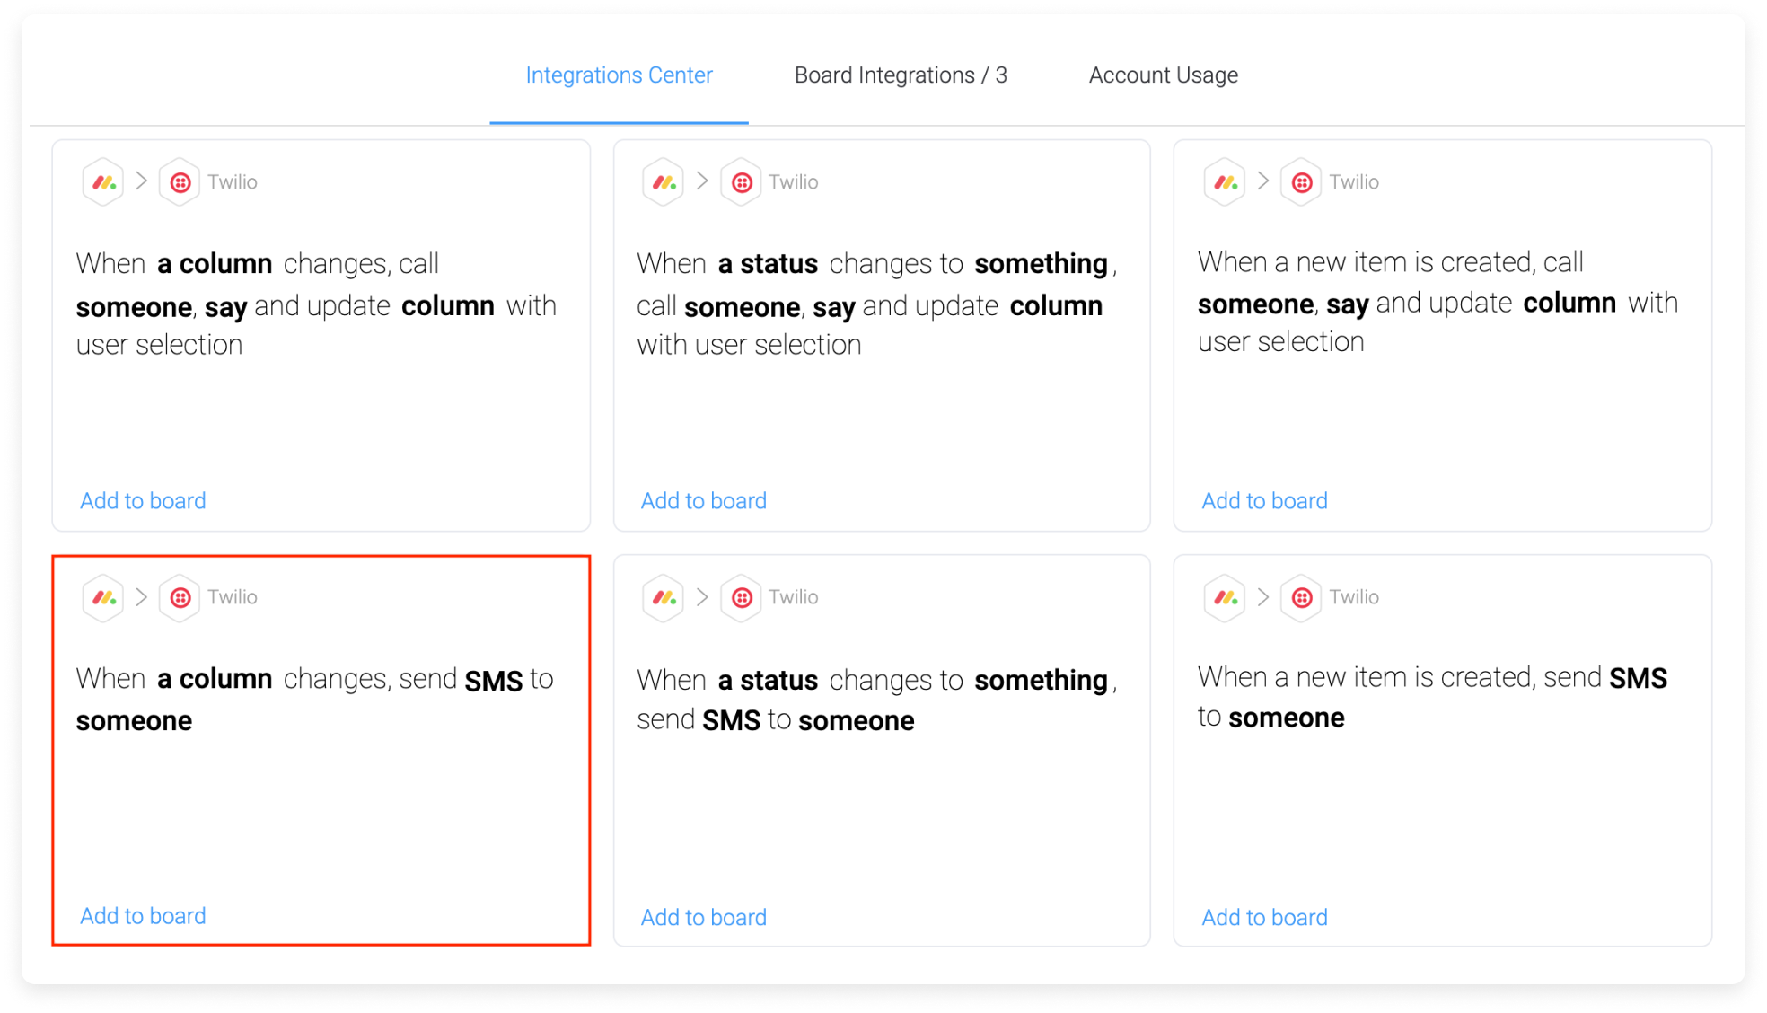Viewport: 1767px width, 1013px height.
Task: Select the Integrations Center tab
Action: pyautogui.click(x=620, y=75)
